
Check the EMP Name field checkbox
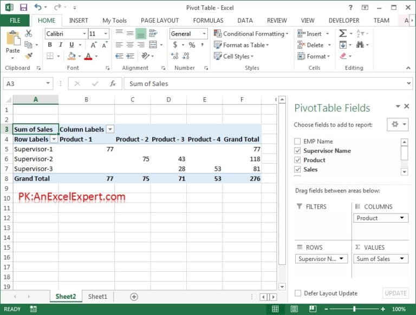297,142
